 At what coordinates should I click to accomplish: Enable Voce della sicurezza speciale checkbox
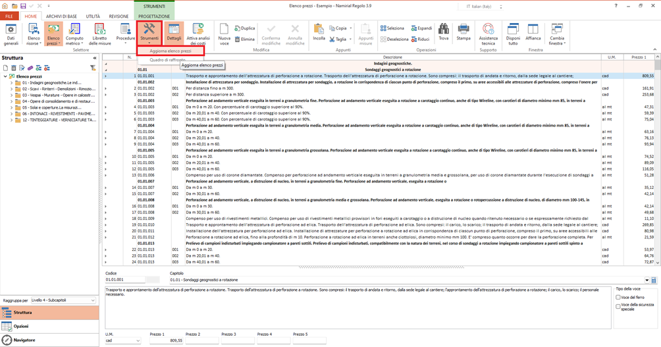pos(618,307)
